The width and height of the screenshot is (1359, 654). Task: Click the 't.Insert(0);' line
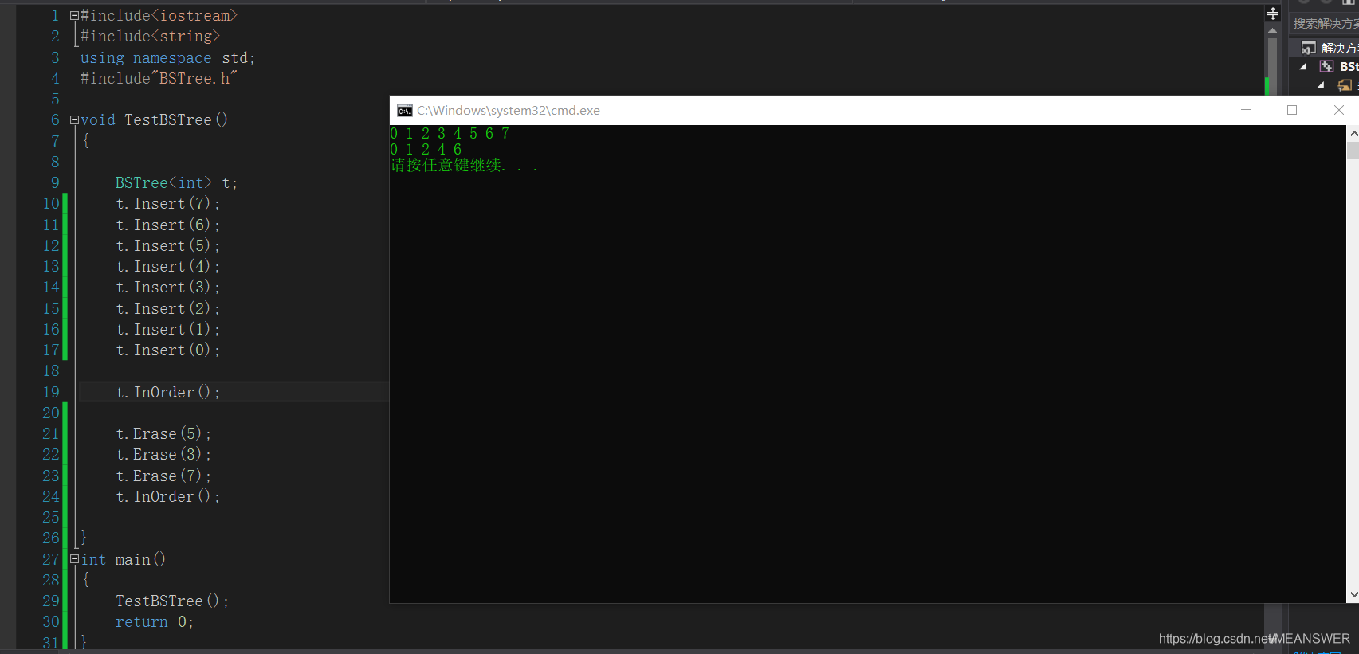[167, 350]
